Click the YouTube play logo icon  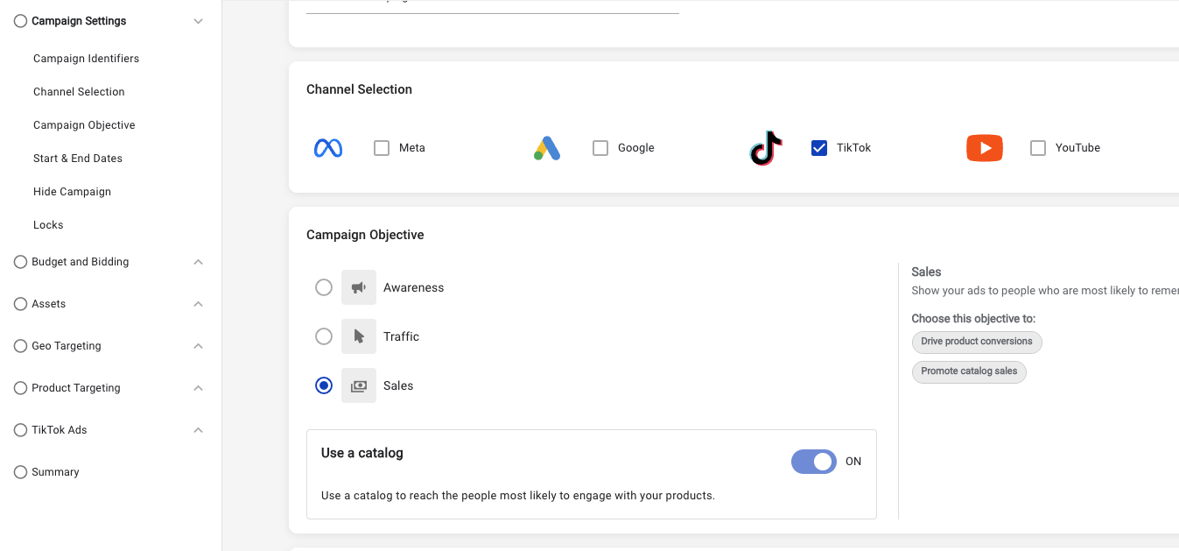(x=984, y=148)
